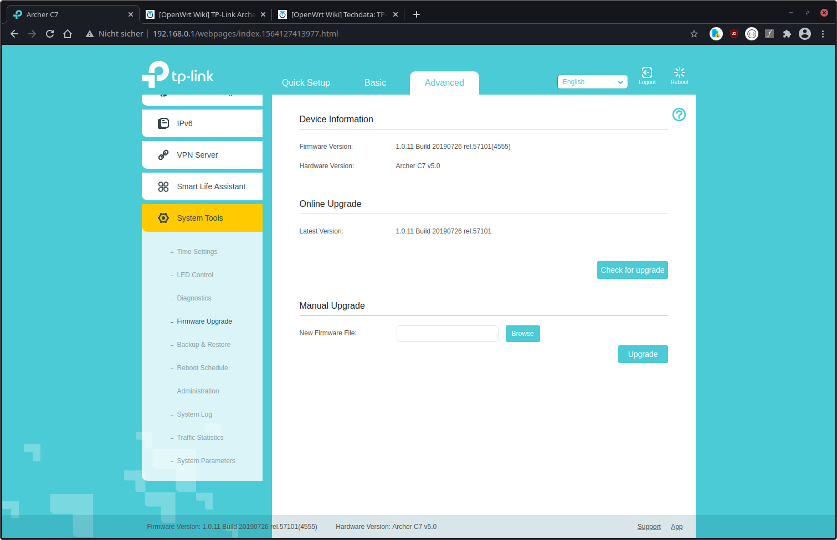Viewport: 837px width, 540px height.
Task: Open Time Settings submenu item
Action: tap(197, 252)
